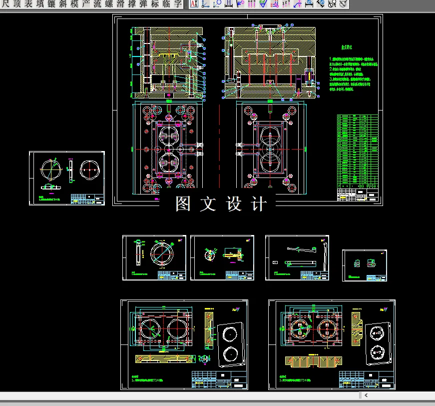Image resolution: width=435 pixels, height=406 pixels.
Task: Click the 填 toolbar button
Action: (x=40, y=3)
